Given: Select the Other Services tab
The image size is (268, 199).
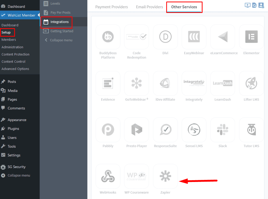Looking at the screenshot, I should (x=184, y=7).
